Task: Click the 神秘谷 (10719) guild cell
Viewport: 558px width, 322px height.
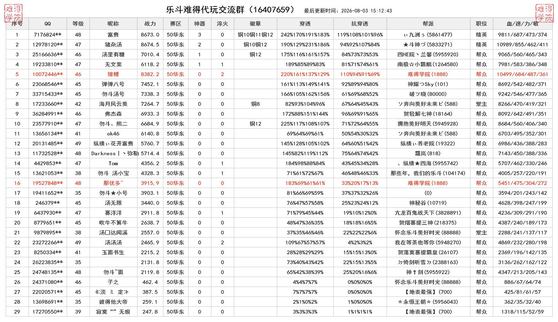Action: coord(428,203)
